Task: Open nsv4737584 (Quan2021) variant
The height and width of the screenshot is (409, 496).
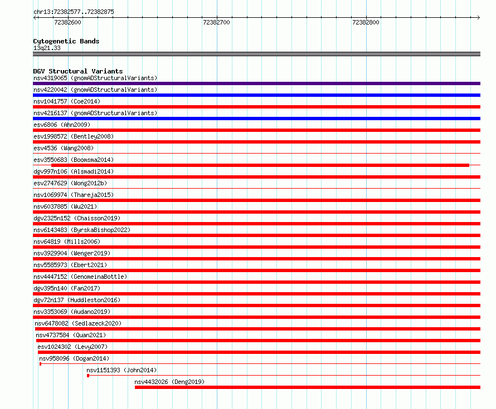Action: pos(71,335)
